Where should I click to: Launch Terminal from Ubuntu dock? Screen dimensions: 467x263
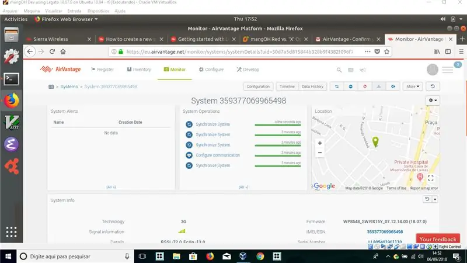coord(11,79)
